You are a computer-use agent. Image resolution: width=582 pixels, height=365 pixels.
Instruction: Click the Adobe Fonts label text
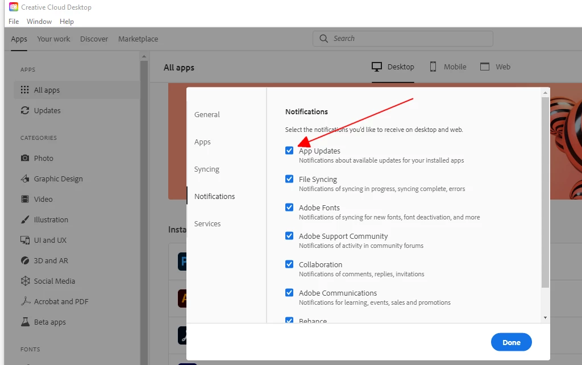319,208
